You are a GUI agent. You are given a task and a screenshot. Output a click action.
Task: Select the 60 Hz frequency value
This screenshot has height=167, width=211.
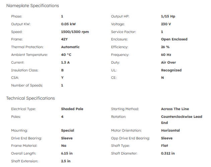(166, 55)
